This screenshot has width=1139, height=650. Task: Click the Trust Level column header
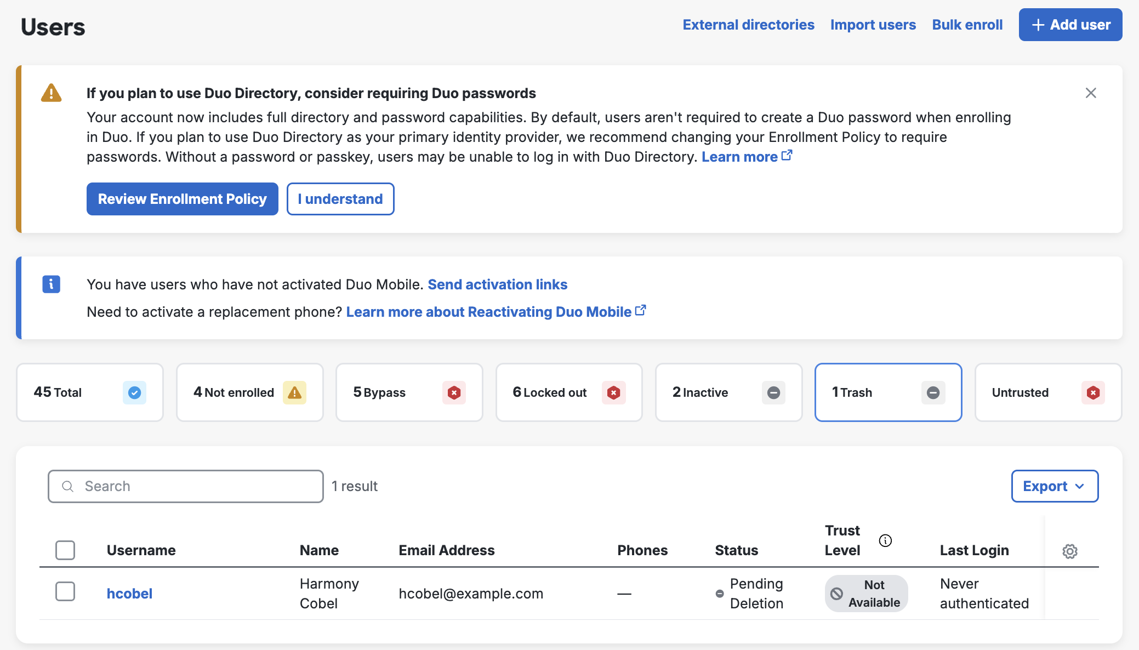click(x=842, y=540)
